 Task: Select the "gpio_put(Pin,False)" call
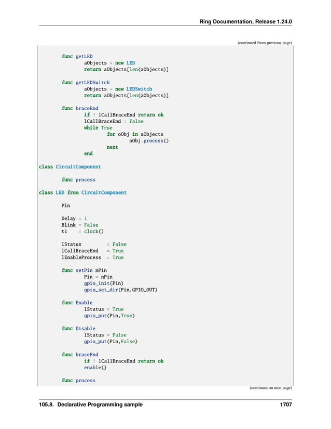[111, 342]
